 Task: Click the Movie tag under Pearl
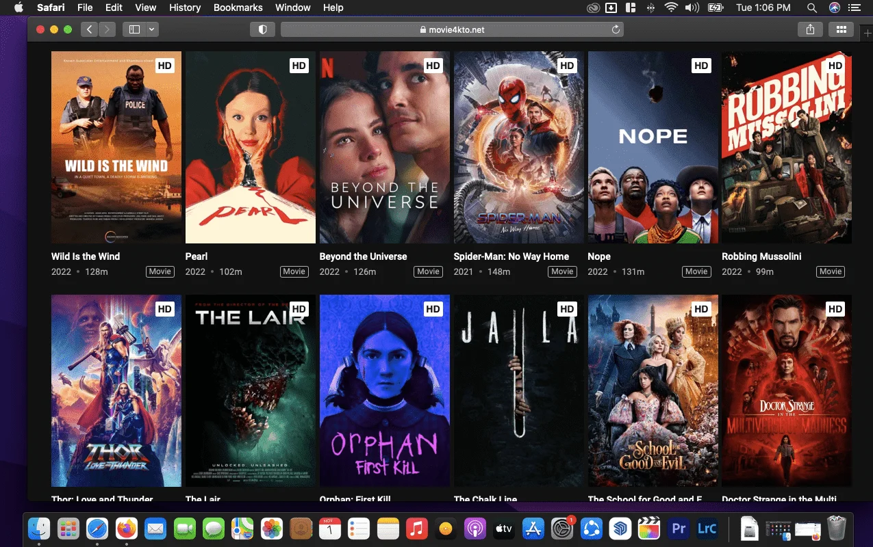click(x=294, y=271)
